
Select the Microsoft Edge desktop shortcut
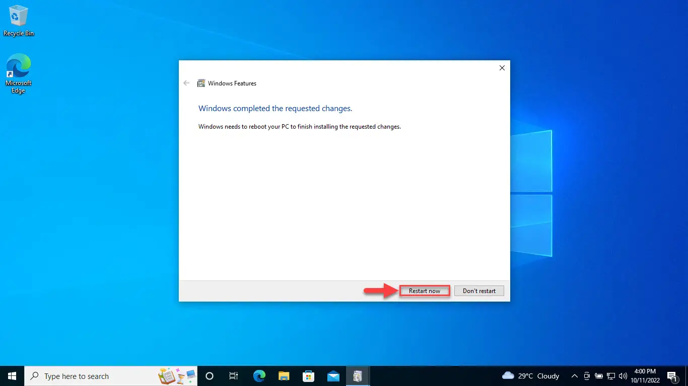pos(19,74)
